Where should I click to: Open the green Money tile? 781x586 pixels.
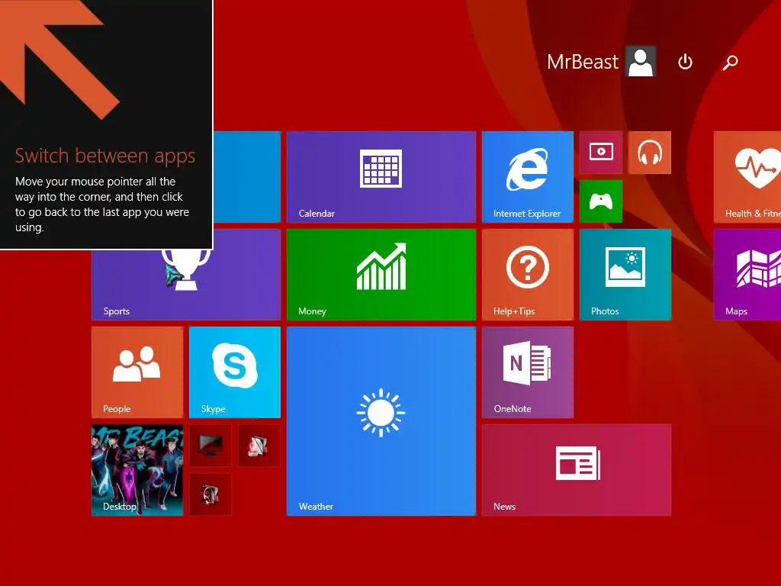(x=381, y=275)
